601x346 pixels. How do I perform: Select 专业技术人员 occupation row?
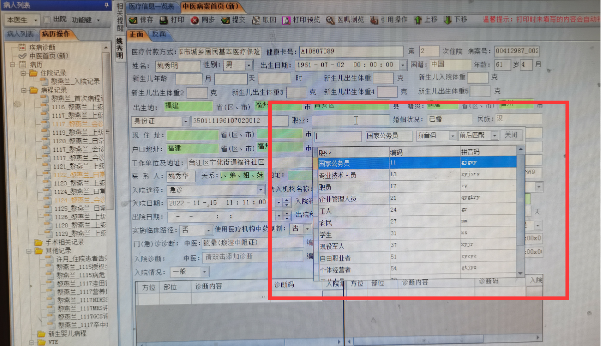click(416, 175)
